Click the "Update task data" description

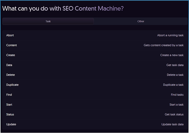172,124
